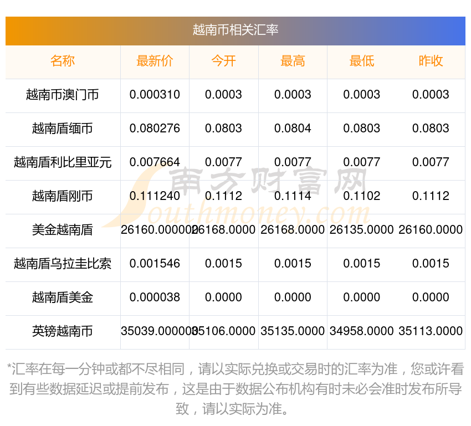Click 越南盾刚币 highest value 0.1114
471x426 pixels.
click(293, 196)
